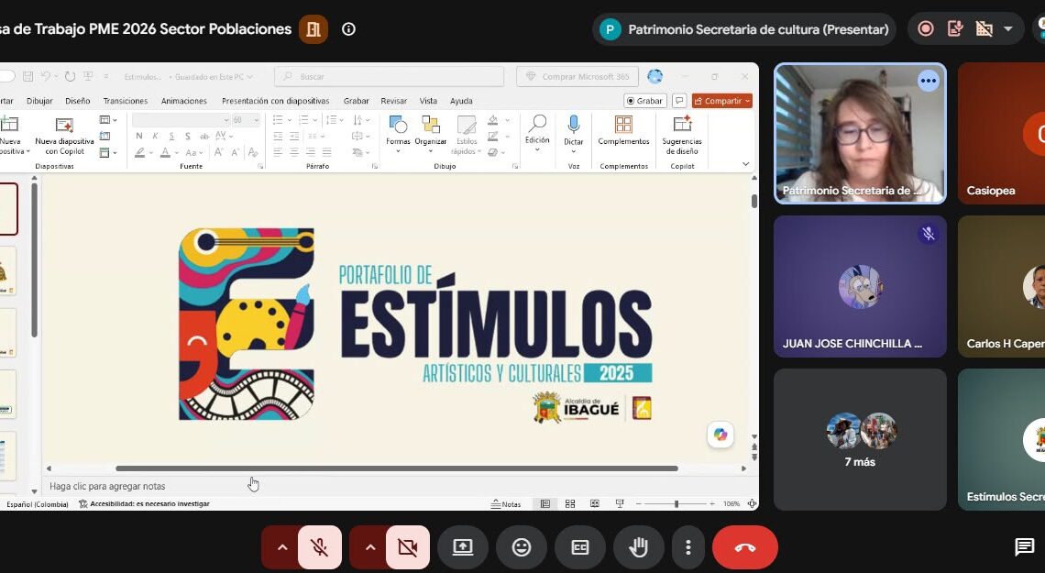Toggle closed captions button
Viewport: 1045px width, 573px height.
580,547
